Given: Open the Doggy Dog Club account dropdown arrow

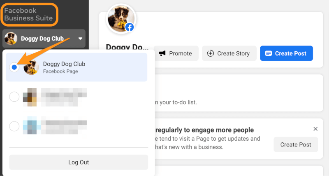Looking at the screenshot, I should click(x=80, y=39).
